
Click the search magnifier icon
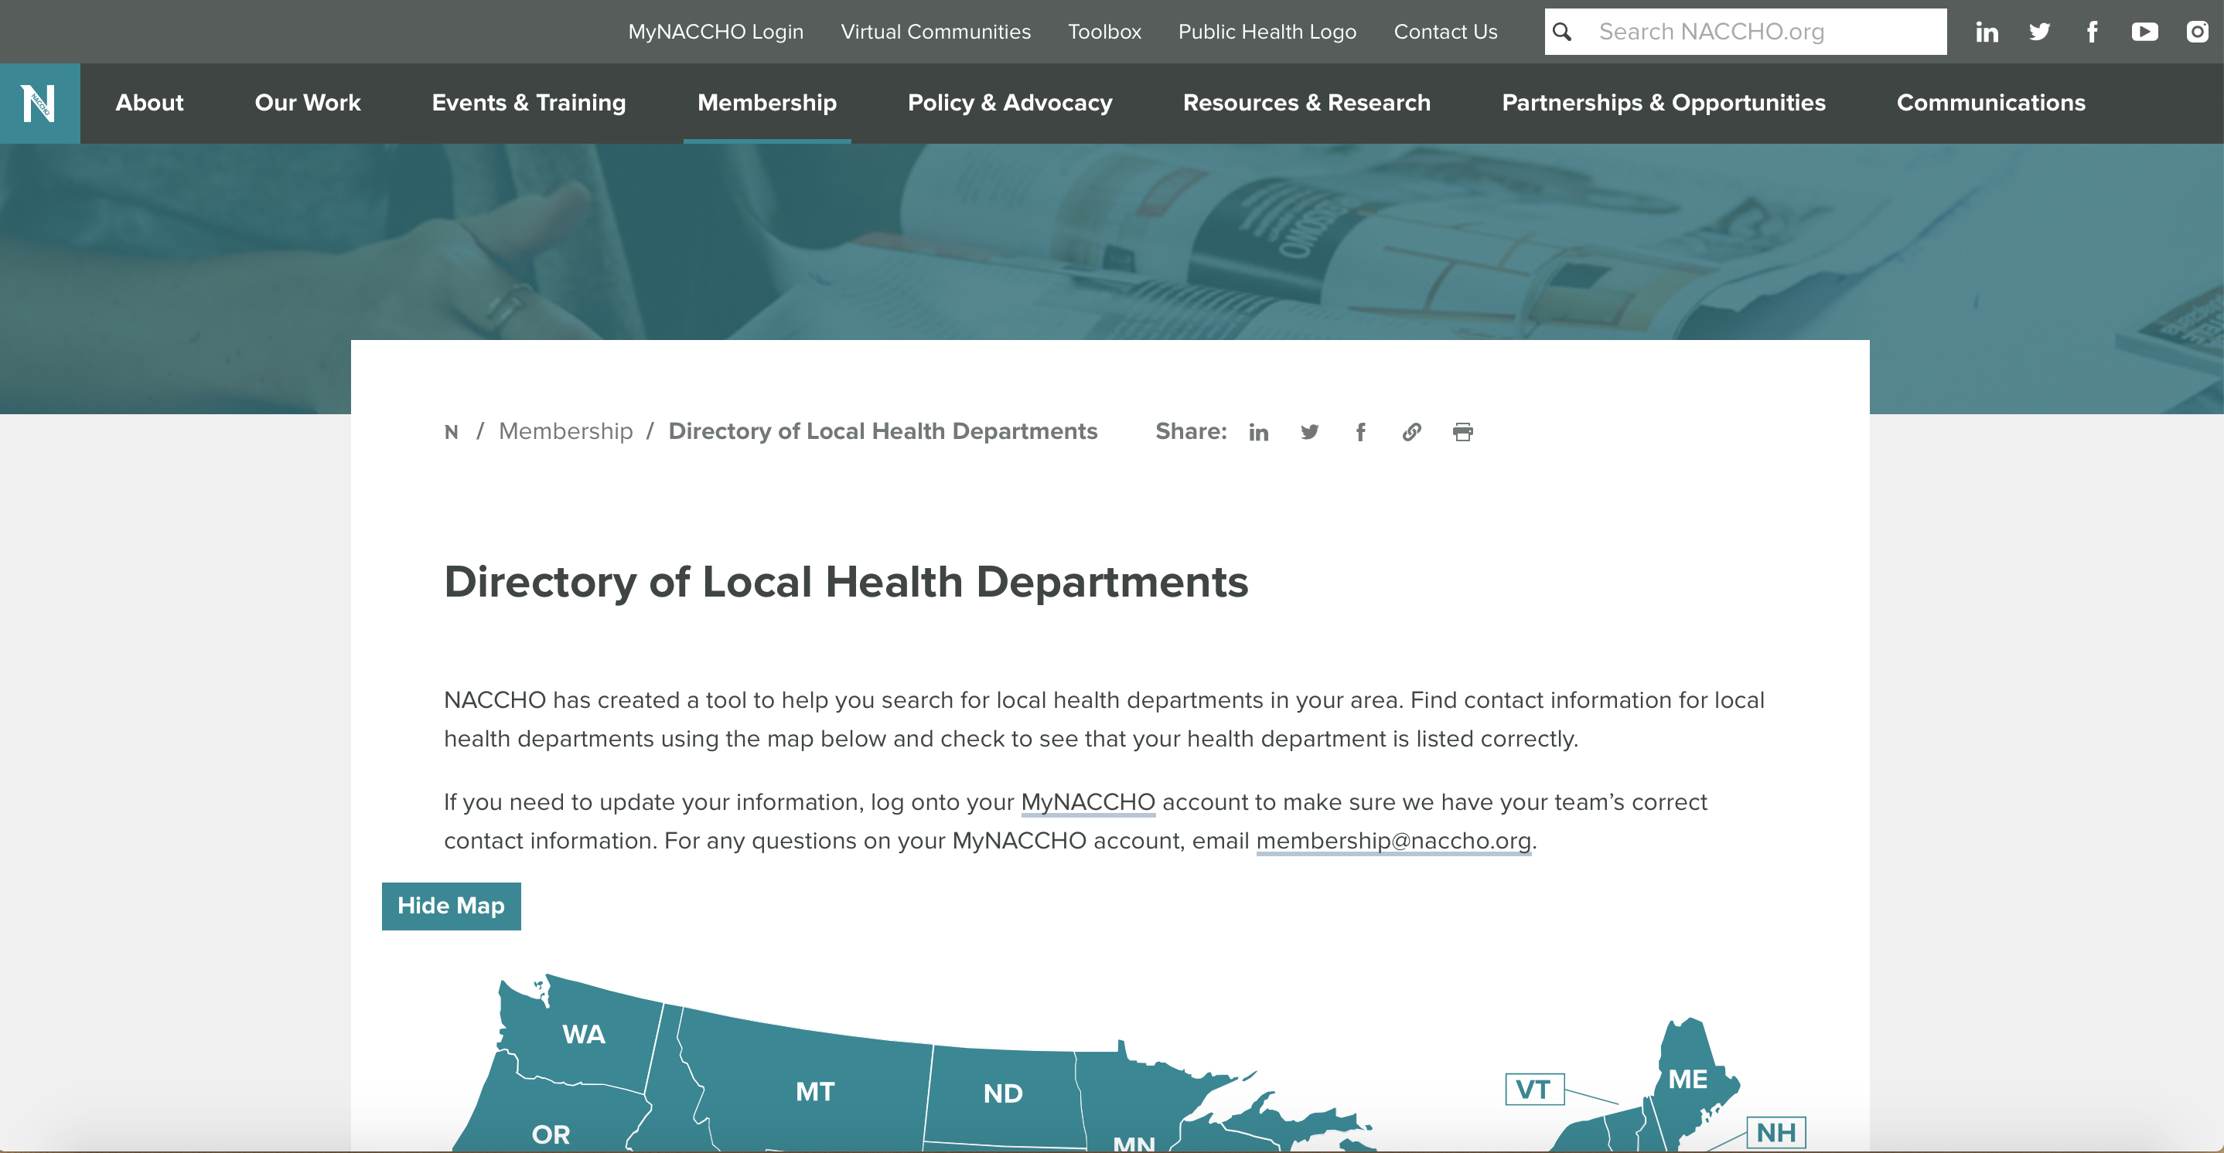click(1563, 31)
